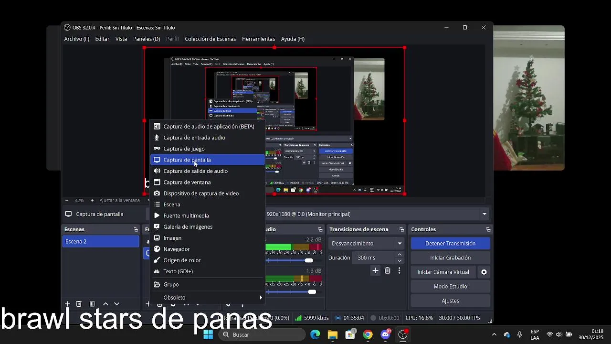This screenshot has width=611, height=344.
Task: Select Escena 2 in scenes list
Action: (x=100, y=241)
